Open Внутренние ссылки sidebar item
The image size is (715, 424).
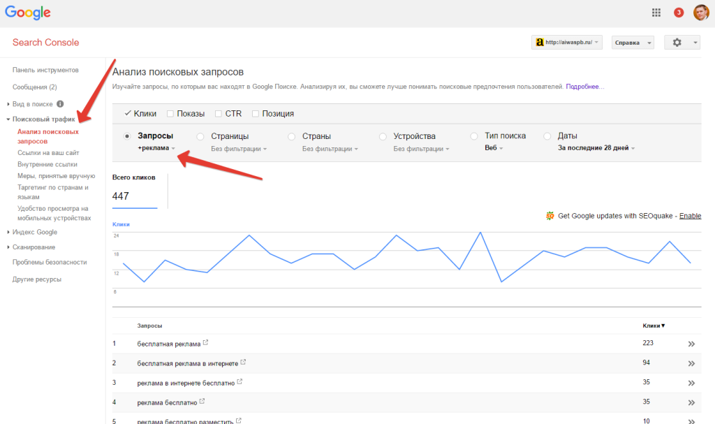pos(47,164)
